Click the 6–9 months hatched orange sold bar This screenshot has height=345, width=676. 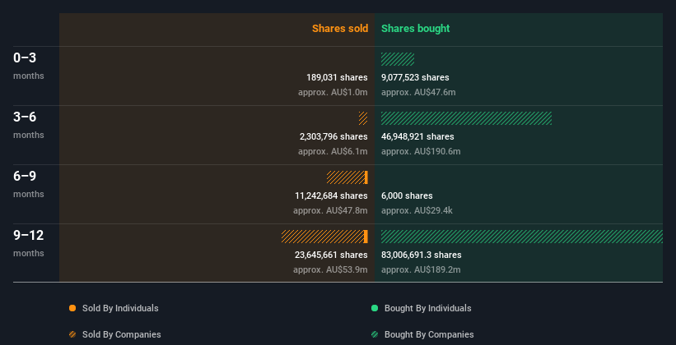tap(345, 177)
